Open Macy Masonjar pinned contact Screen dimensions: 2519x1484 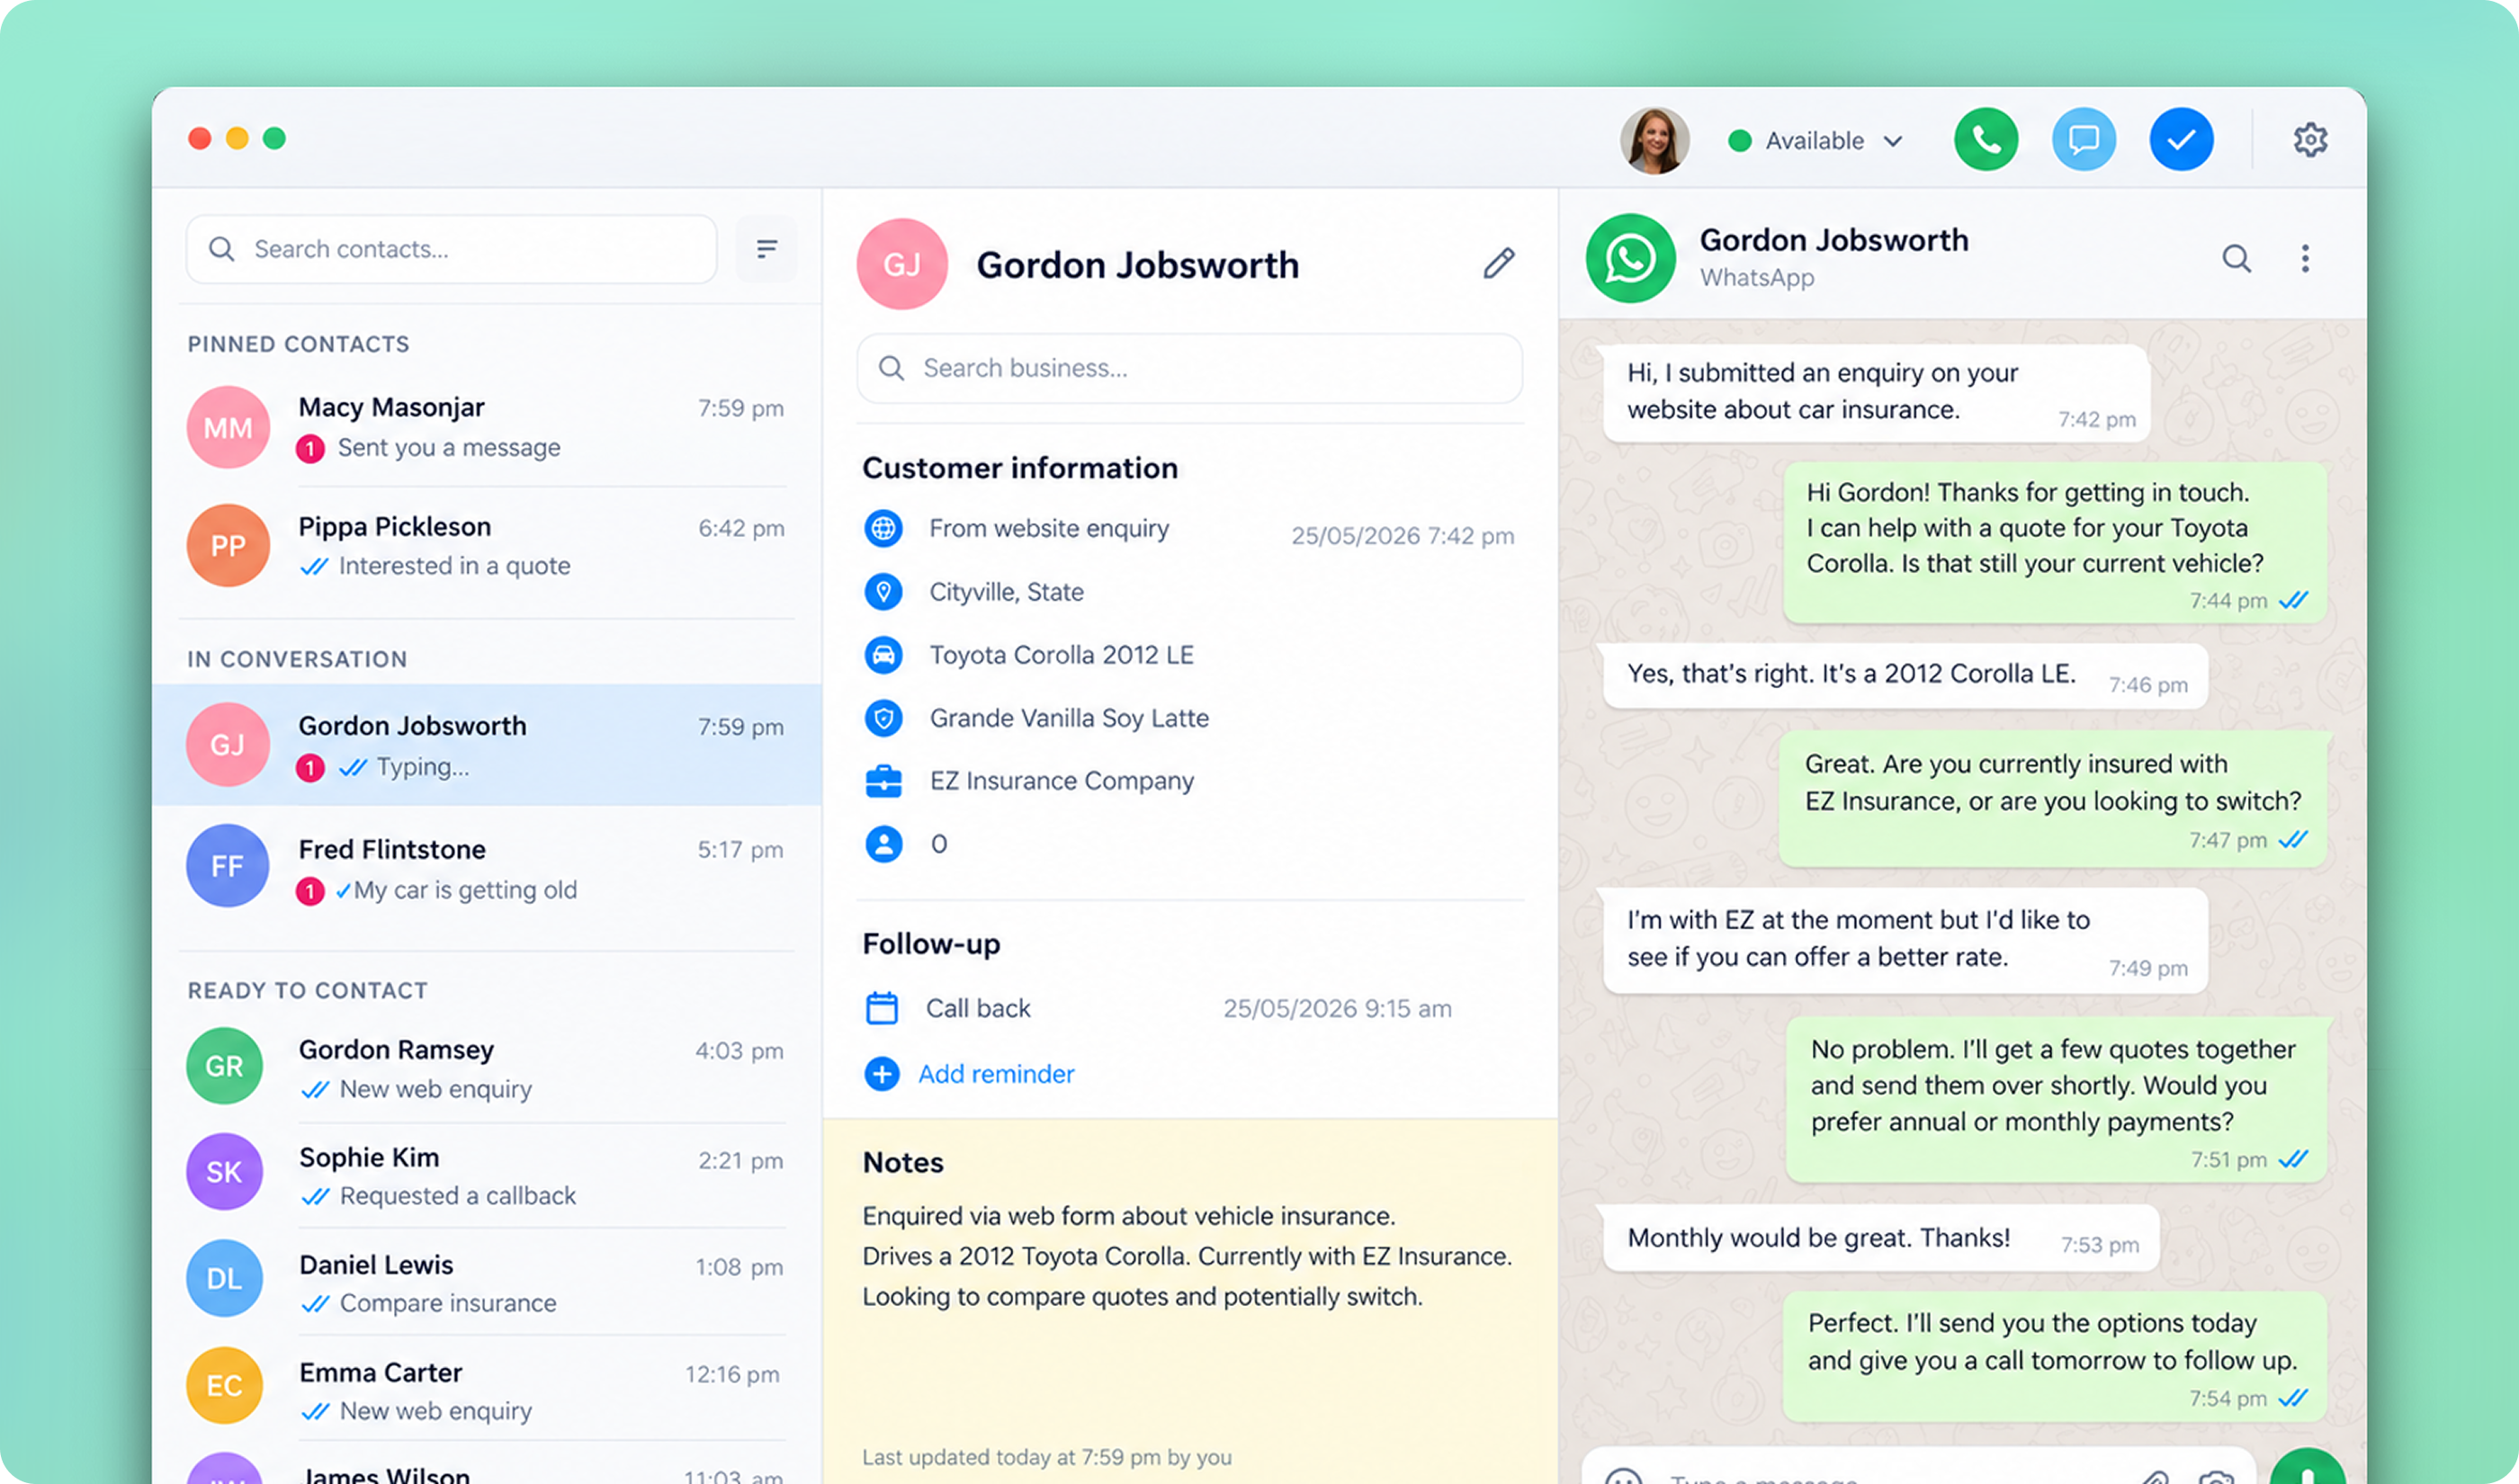pyautogui.click(x=487, y=428)
